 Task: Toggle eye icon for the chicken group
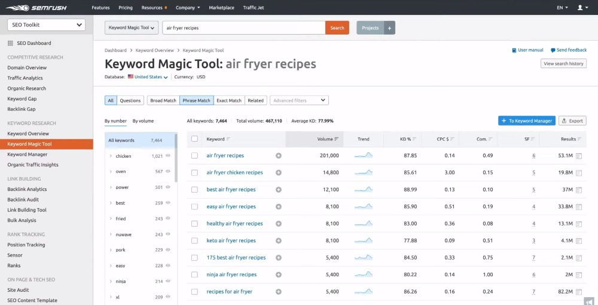168,156
